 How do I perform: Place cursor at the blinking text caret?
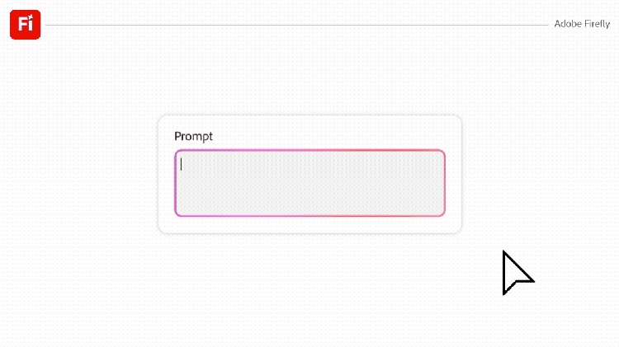182,163
